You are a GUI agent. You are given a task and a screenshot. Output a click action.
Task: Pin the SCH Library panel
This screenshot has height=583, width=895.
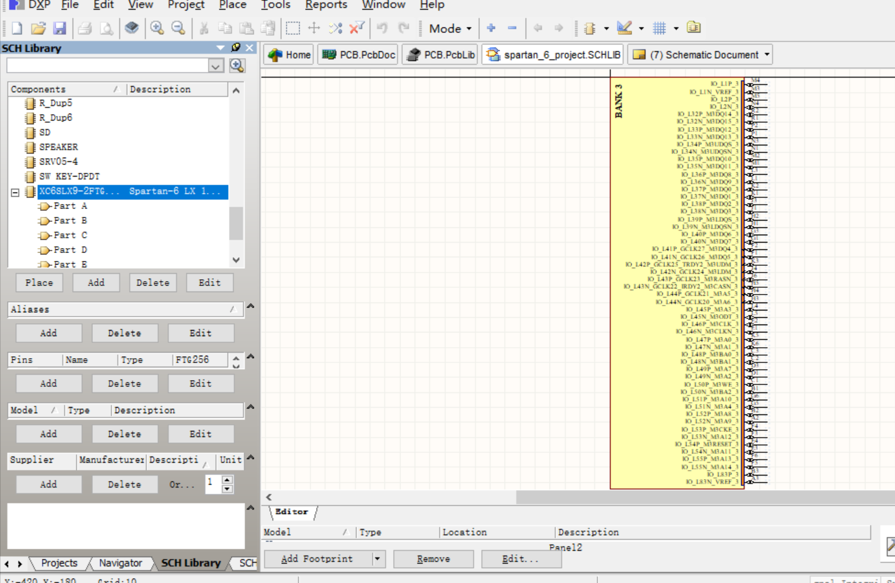(236, 48)
